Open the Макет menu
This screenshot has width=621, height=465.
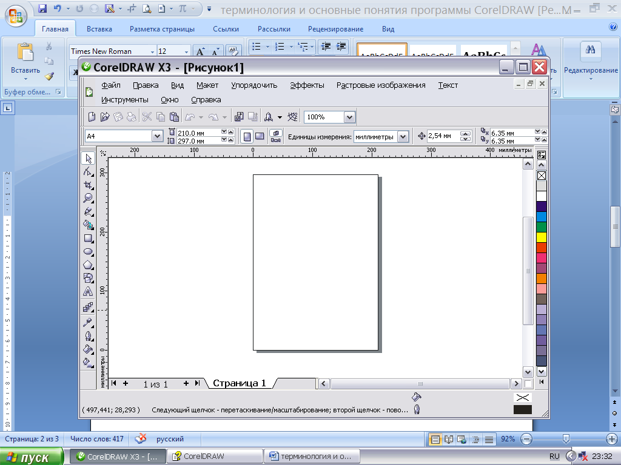pos(207,85)
